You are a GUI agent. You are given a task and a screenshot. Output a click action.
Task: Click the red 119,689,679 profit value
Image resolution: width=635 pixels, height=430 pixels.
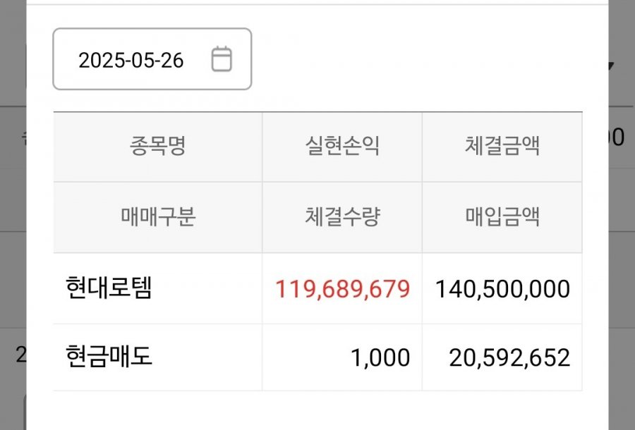tap(342, 289)
